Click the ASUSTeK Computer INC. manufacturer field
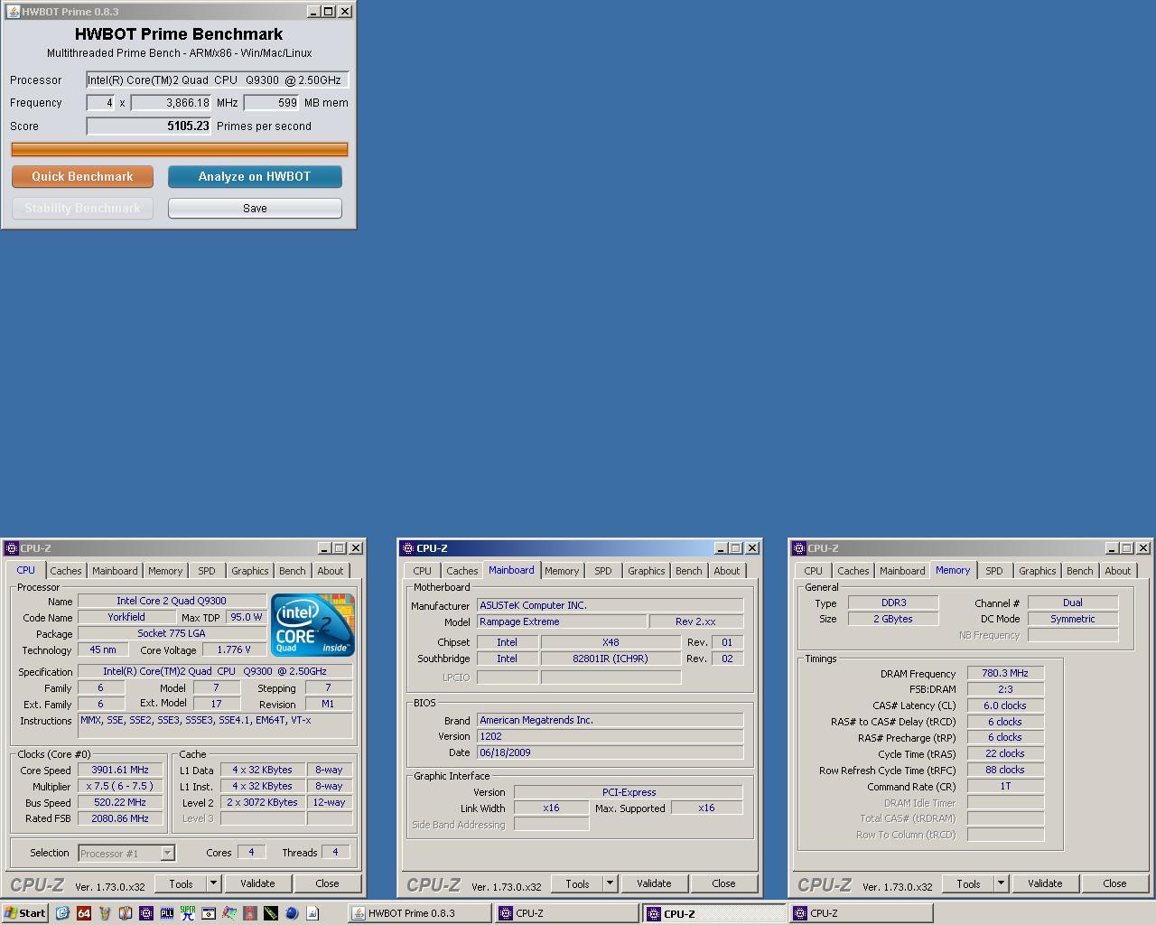Viewport: 1156px width, 925px height. pos(611,605)
